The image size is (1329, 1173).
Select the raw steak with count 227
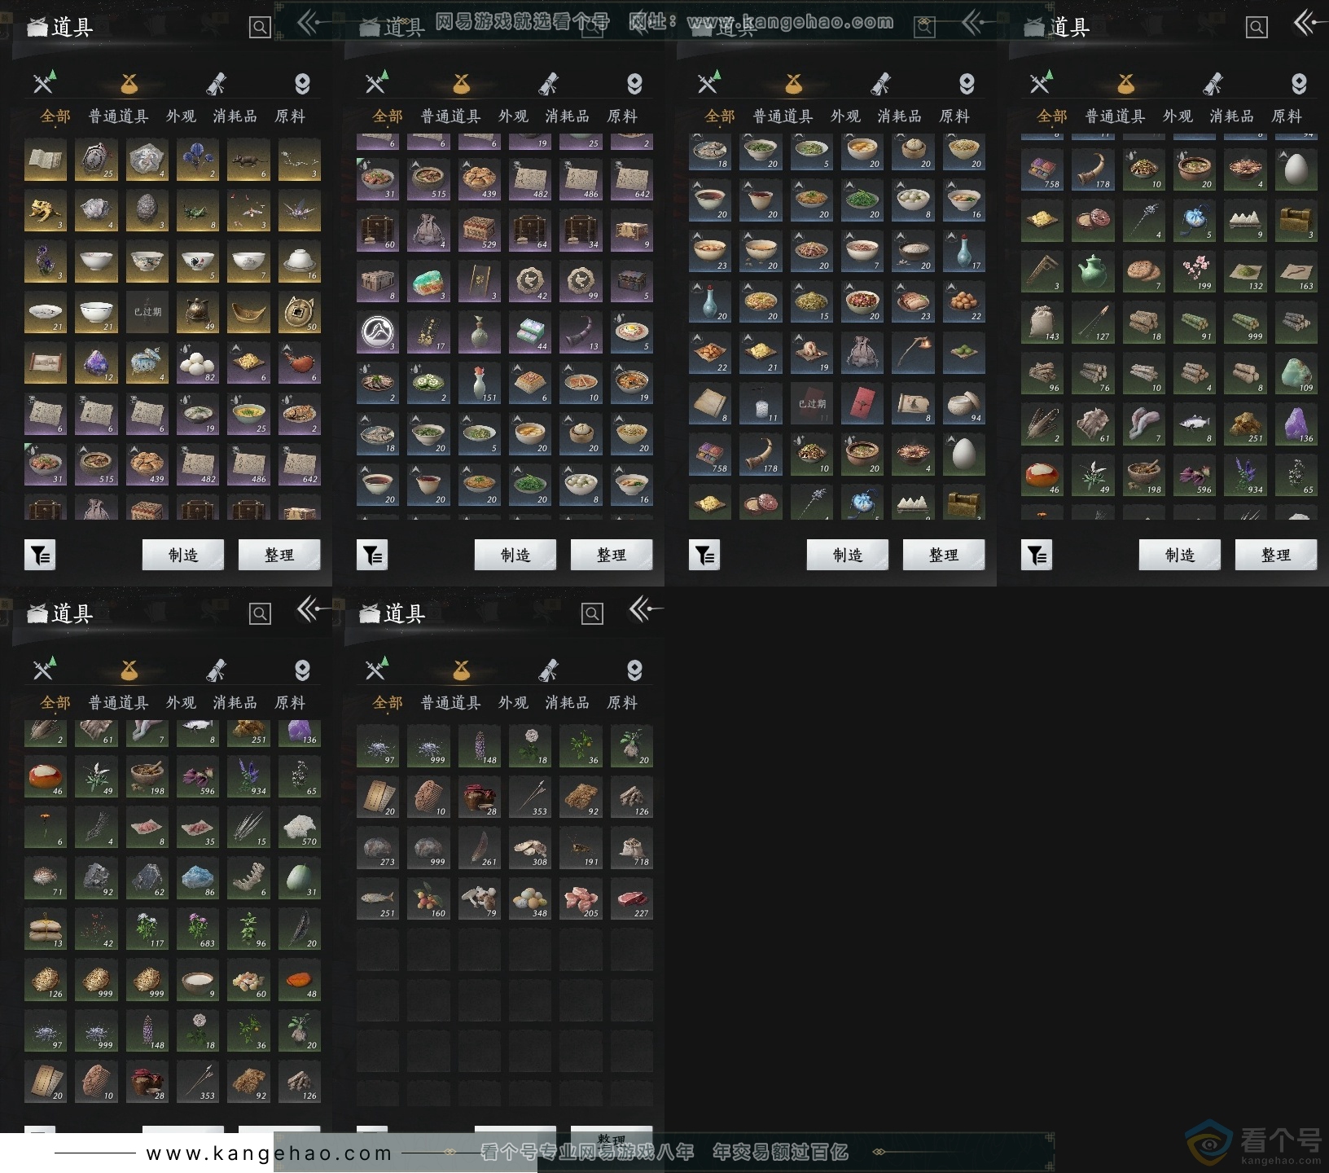coord(632,898)
